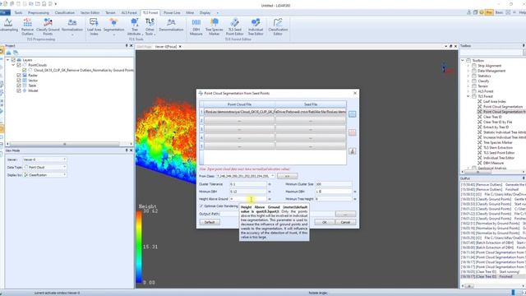Click the Minimum DBH input field
The height and width of the screenshot is (296, 526).
tap(248, 192)
